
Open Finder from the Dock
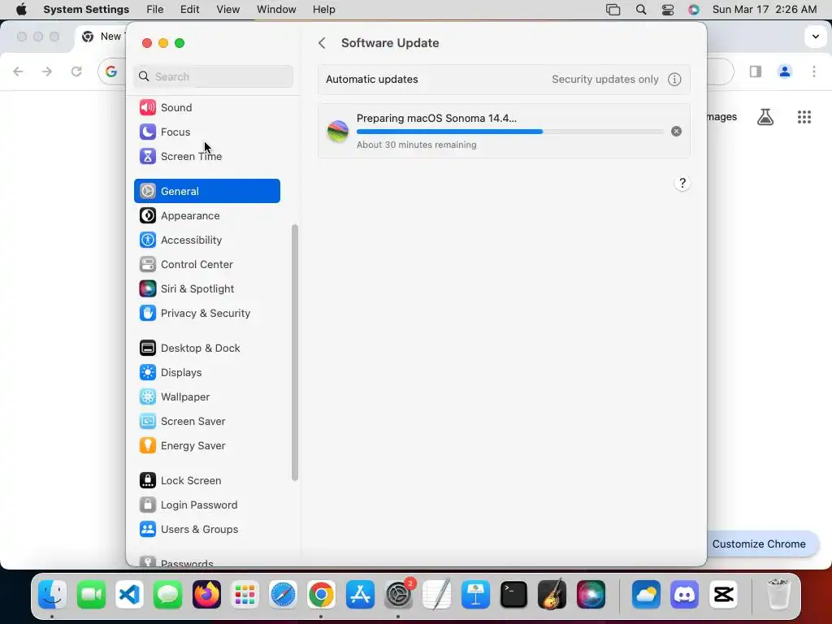point(52,594)
